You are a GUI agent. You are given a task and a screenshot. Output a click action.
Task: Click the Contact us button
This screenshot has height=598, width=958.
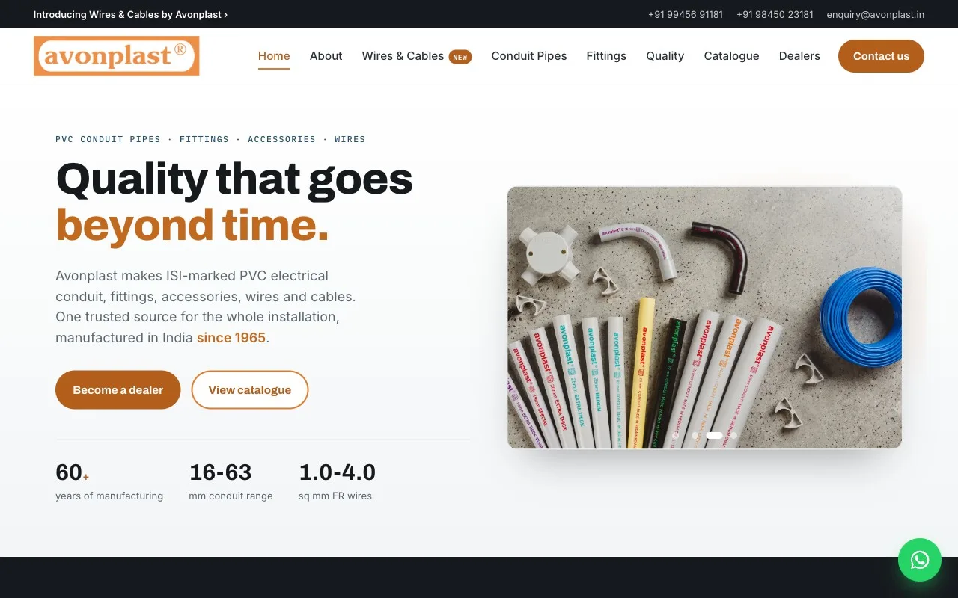click(x=881, y=56)
